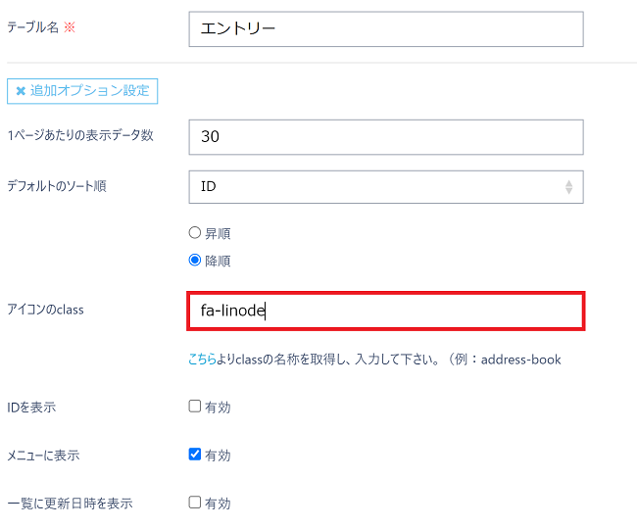Enable the 一覧に更新日時を表示 checkbox
The width and height of the screenshot is (637, 529).
point(195,503)
